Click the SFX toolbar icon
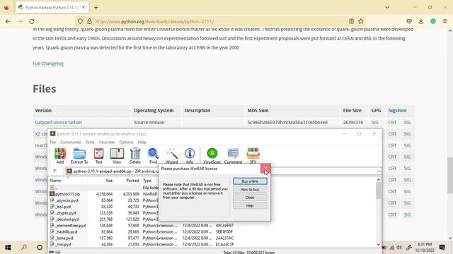The height and width of the screenshot is (254, 453). pyautogui.click(x=253, y=156)
